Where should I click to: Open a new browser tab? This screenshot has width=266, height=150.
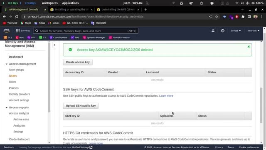pos(145,10)
